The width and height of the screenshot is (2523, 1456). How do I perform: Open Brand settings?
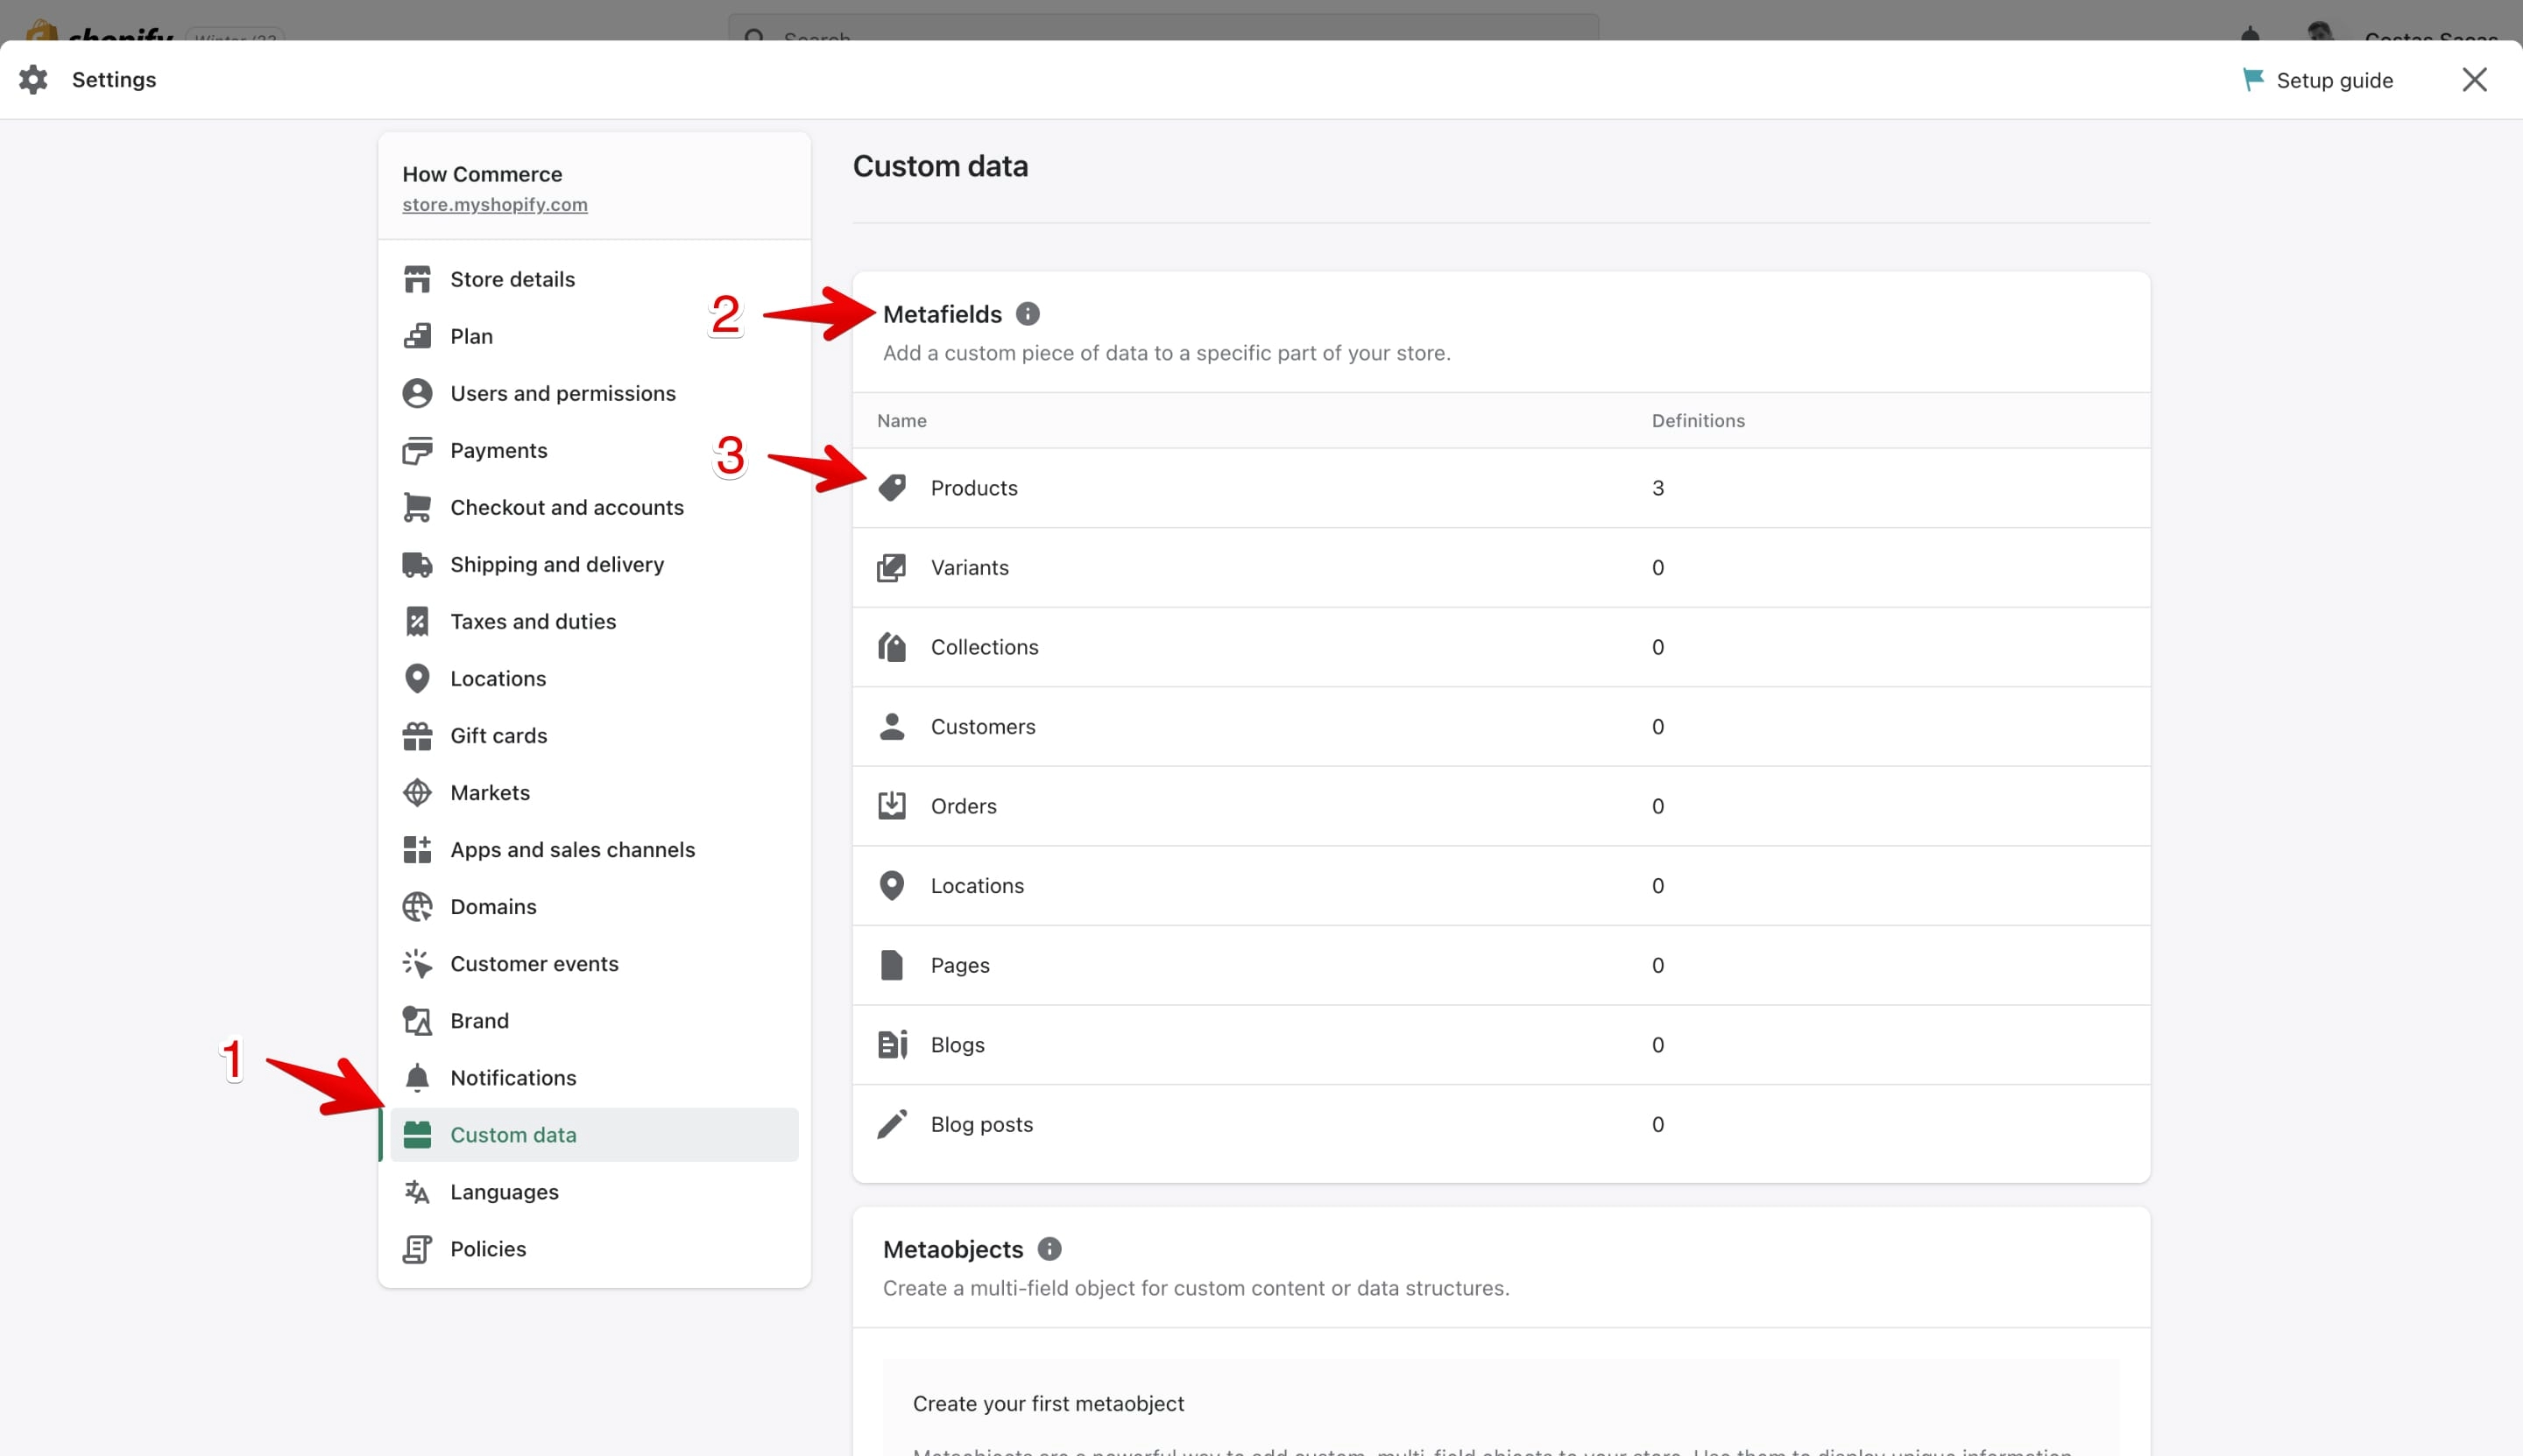point(594,1021)
